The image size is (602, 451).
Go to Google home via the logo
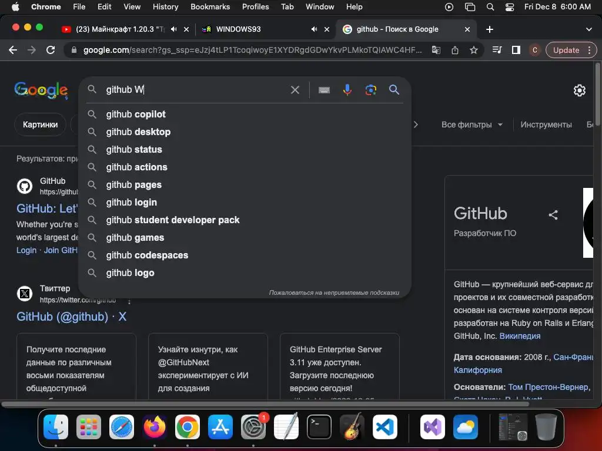41,90
